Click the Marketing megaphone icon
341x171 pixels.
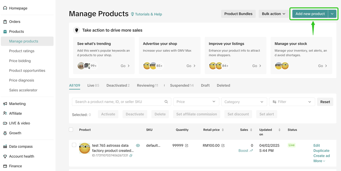pyautogui.click(x=5, y=104)
